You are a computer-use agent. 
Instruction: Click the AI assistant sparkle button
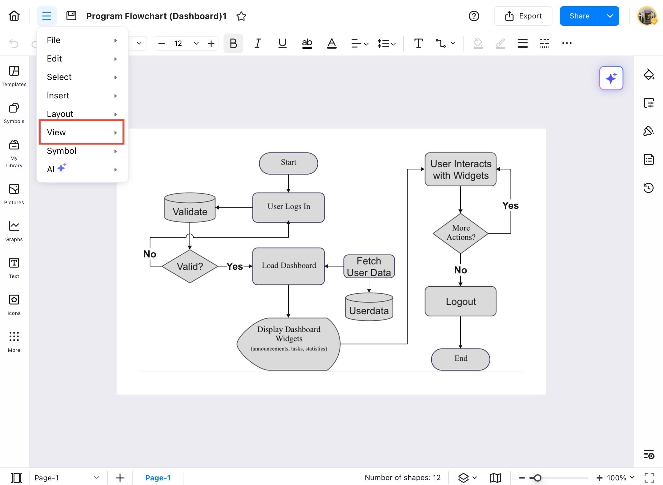611,78
